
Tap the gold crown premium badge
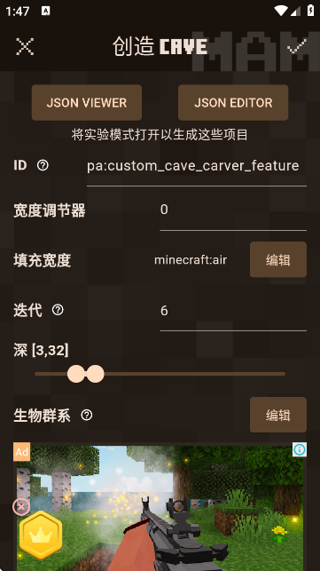(x=41, y=535)
